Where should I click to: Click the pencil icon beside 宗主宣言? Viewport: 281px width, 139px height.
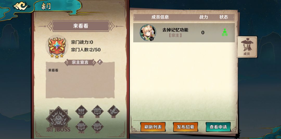pyautogui.click(x=100, y=62)
